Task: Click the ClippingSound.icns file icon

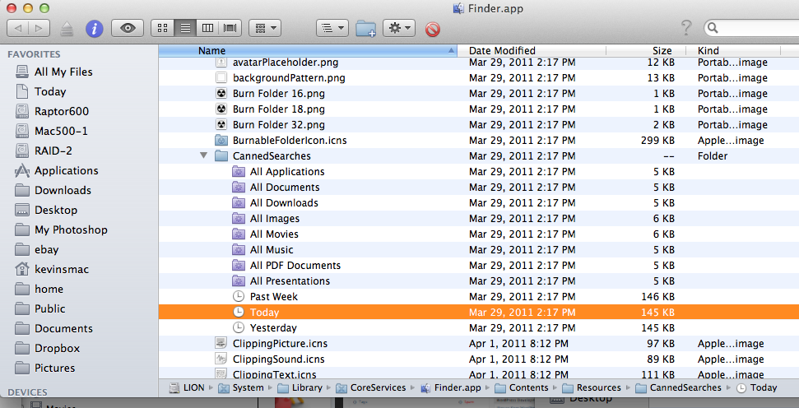Action: pos(221,359)
